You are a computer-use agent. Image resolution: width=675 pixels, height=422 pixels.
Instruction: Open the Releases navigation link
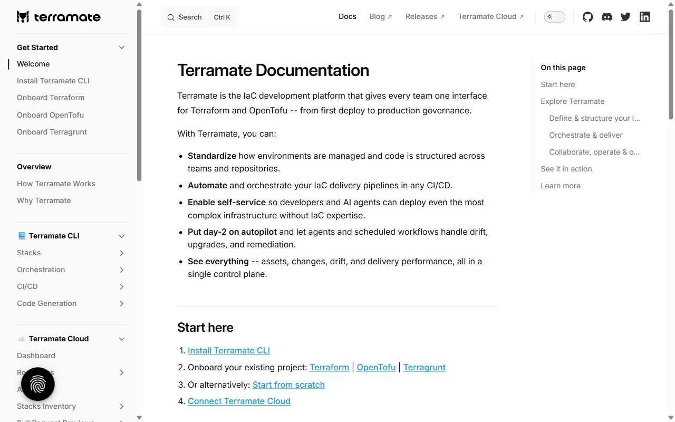pyautogui.click(x=425, y=16)
